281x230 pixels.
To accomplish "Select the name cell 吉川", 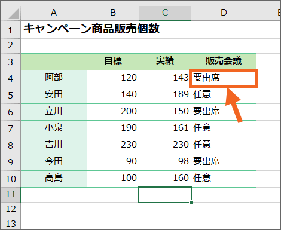I will (54, 145).
